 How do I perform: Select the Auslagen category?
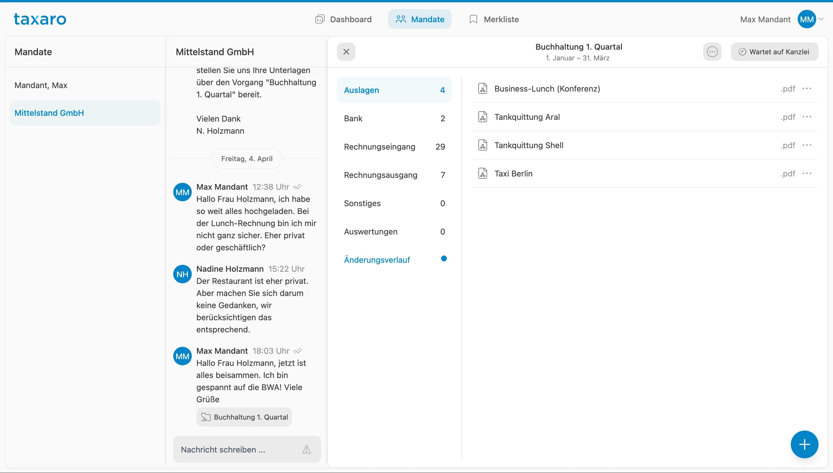(395, 90)
